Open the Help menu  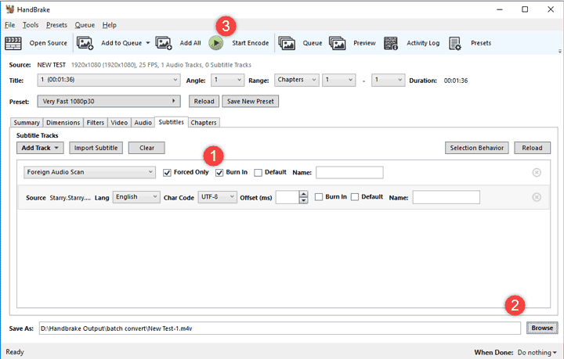pyautogui.click(x=110, y=25)
